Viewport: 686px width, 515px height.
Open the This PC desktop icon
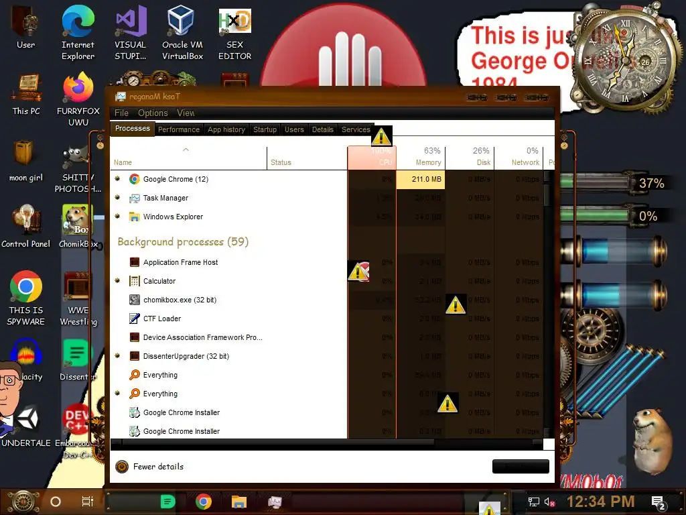pos(26,95)
